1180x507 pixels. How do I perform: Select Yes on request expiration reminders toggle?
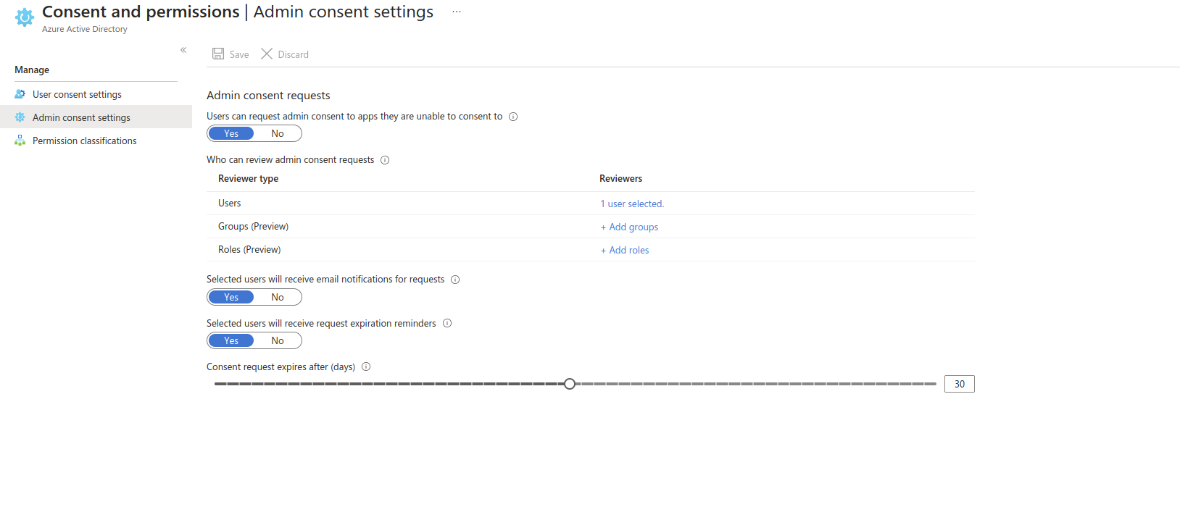[x=231, y=341]
